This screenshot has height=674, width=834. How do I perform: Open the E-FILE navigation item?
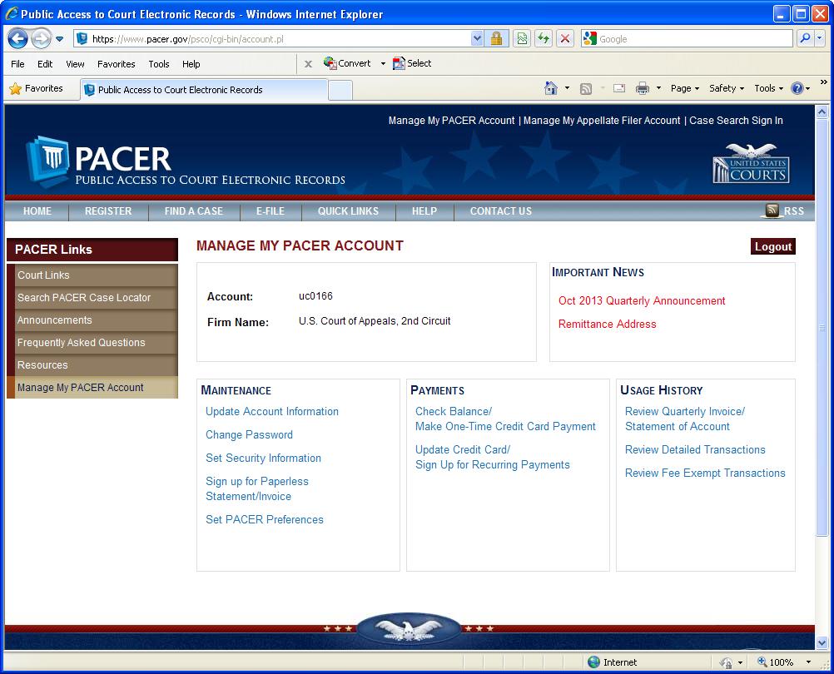(271, 211)
